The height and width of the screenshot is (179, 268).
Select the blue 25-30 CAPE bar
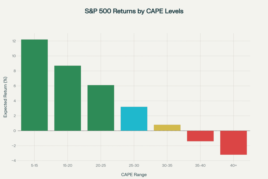(x=134, y=118)
